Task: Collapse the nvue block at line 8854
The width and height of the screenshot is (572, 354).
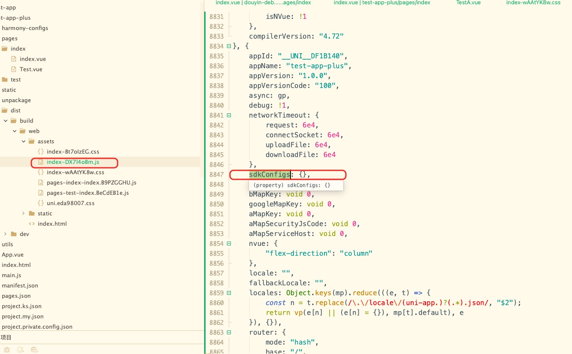Action: (229, 244)
